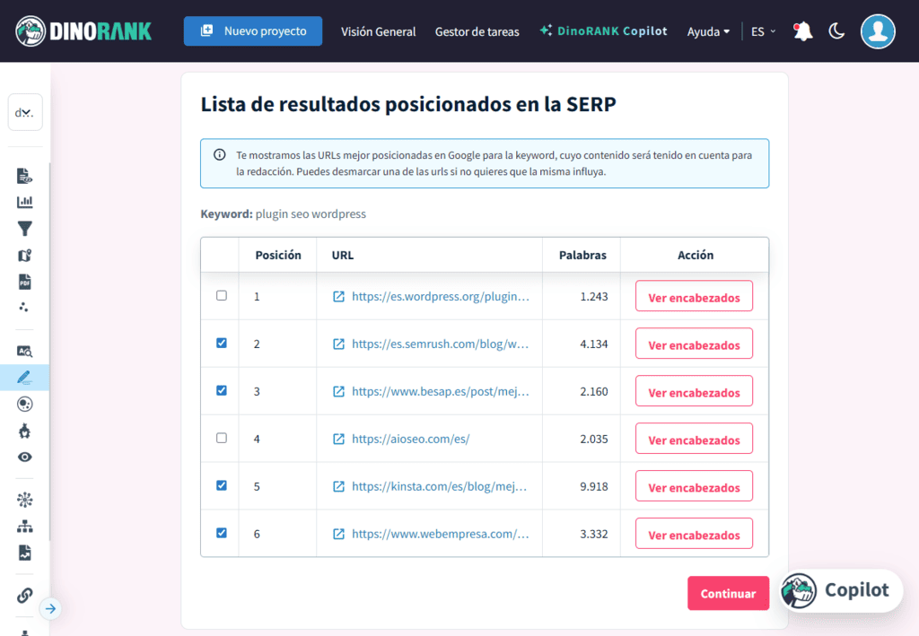Open the eye visibility tool in sidebar

(25, 457)
